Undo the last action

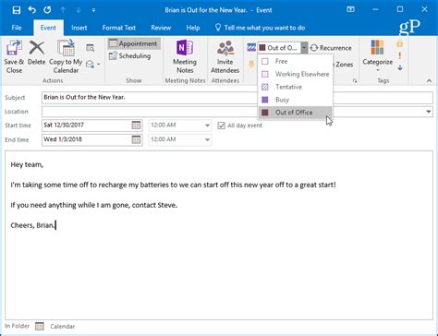tap(31, 10)
